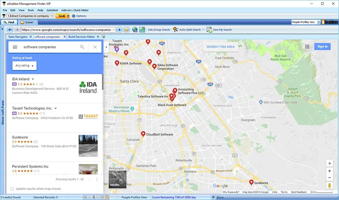The width and height of the screenshot is (339, 200).
Task: Click the results list scrollbar
Action: click(103, 82)
